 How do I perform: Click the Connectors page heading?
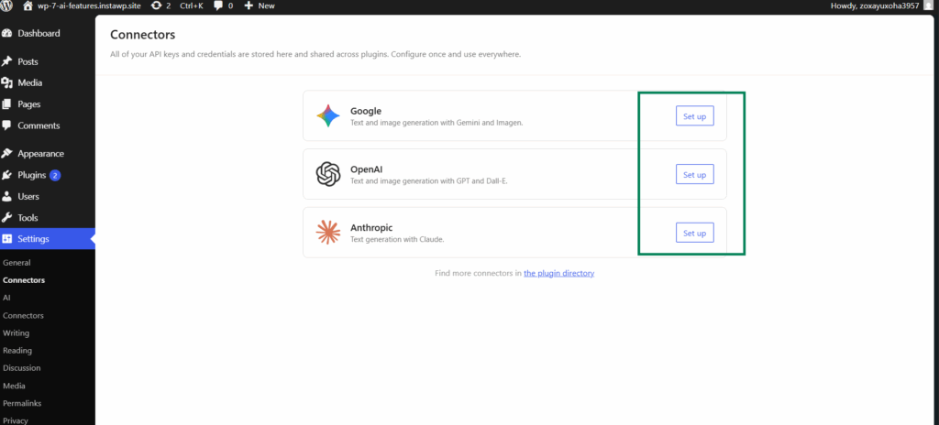[142, 35]
